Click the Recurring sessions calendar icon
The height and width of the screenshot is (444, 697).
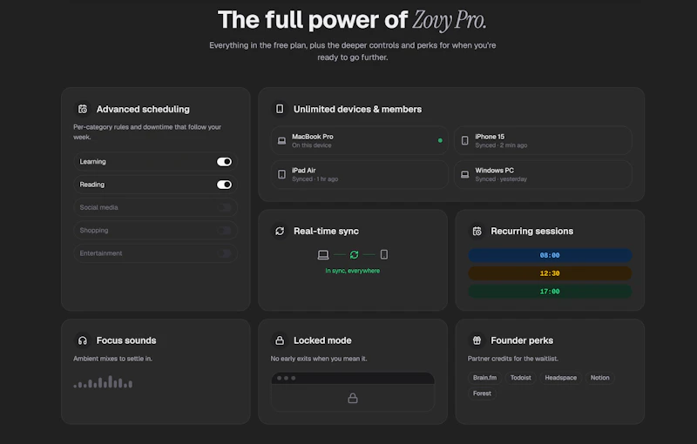477,232
